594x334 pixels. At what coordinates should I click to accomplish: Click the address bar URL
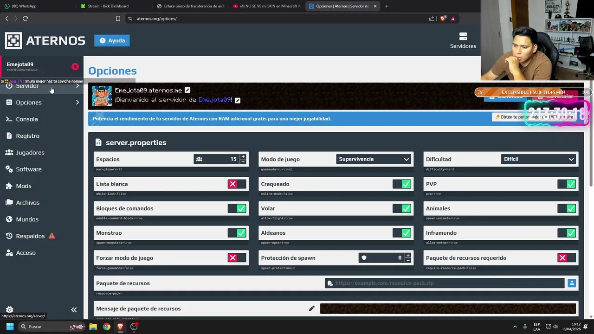(157, 19)
